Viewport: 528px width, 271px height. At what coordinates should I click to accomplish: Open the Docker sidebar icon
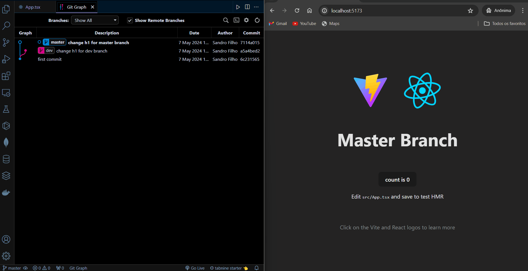[6, 192]
